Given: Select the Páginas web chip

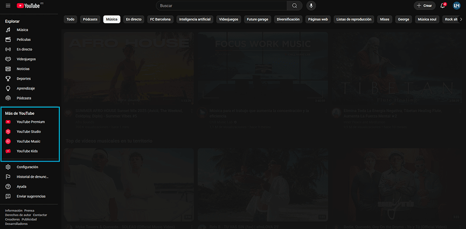Looking at the screenshot, I should tap(318, 19).
